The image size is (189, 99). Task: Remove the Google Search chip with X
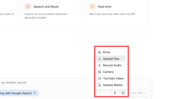[x=35, y=93]
